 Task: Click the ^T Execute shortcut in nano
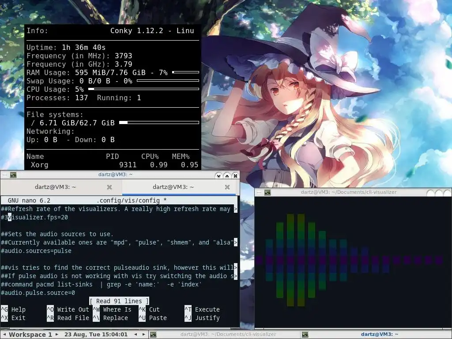point(202,309)
